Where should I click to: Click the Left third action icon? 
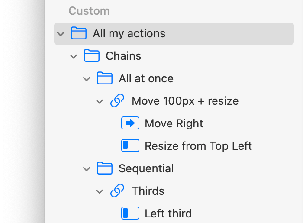[130, 213]
